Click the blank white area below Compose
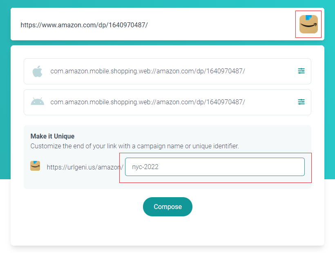The height and width of the screenshot is (253, 335). [x=168, y=231]
